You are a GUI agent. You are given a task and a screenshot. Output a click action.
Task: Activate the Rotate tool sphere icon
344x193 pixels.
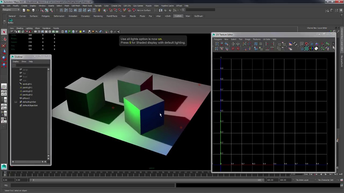tap(4, 58)
